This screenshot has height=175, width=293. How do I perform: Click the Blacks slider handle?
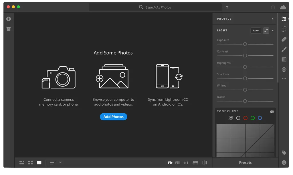click(x=245, y=101)
